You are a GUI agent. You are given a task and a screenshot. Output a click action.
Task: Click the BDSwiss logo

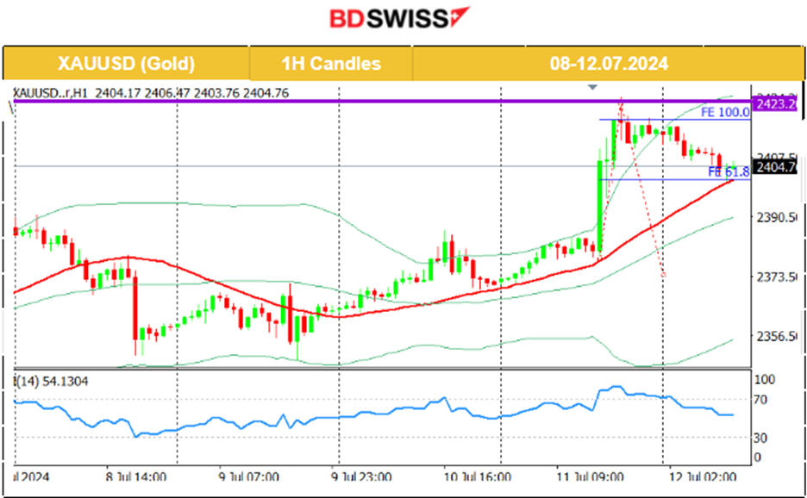coord(399,18)
